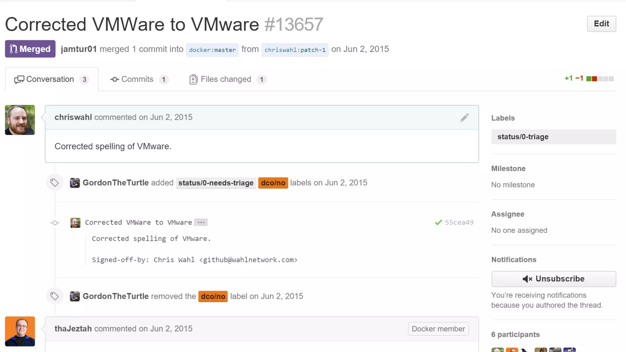
Task: Click the docker:master branch label
Action: coord(212,50)
